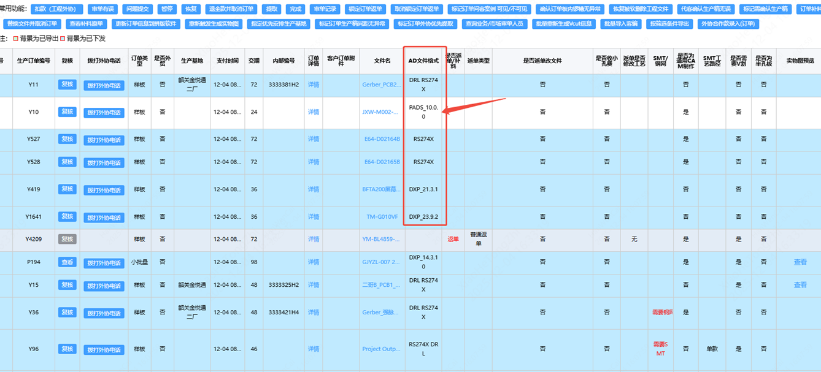Click the 恢复 (resume) button
This screenshot has height=372, width=821.
tap(190, 10)
